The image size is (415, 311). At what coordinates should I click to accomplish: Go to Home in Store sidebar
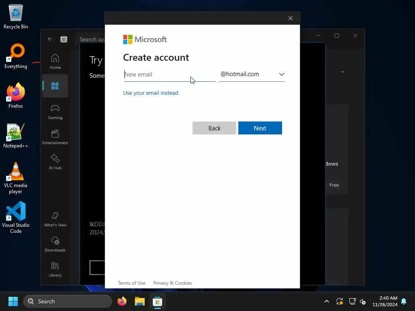(55, 62)
